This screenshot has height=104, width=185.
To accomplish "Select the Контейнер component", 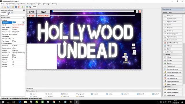I will coord(173,31).
